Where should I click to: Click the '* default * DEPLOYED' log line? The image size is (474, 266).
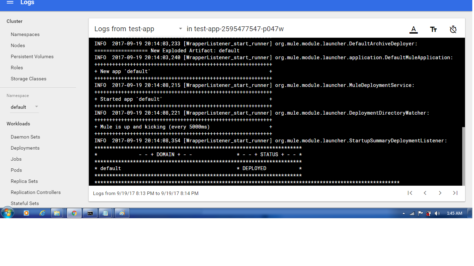click(x=198, y=168)
